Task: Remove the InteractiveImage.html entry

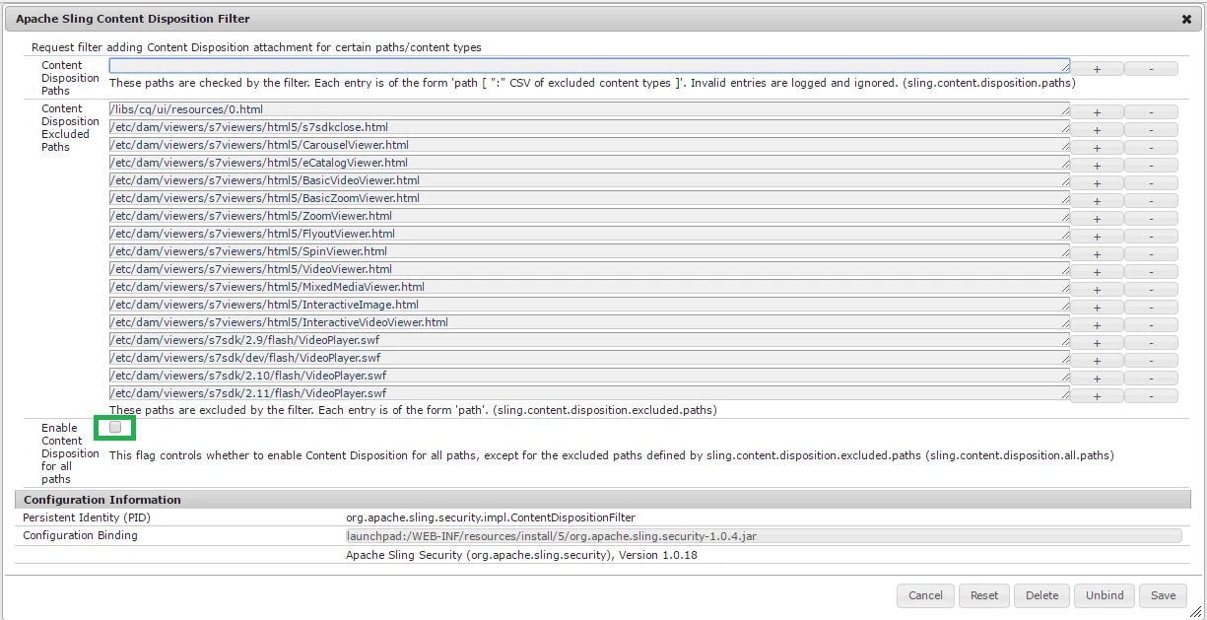Action: pyautogui.click(x=1151, y=308)
